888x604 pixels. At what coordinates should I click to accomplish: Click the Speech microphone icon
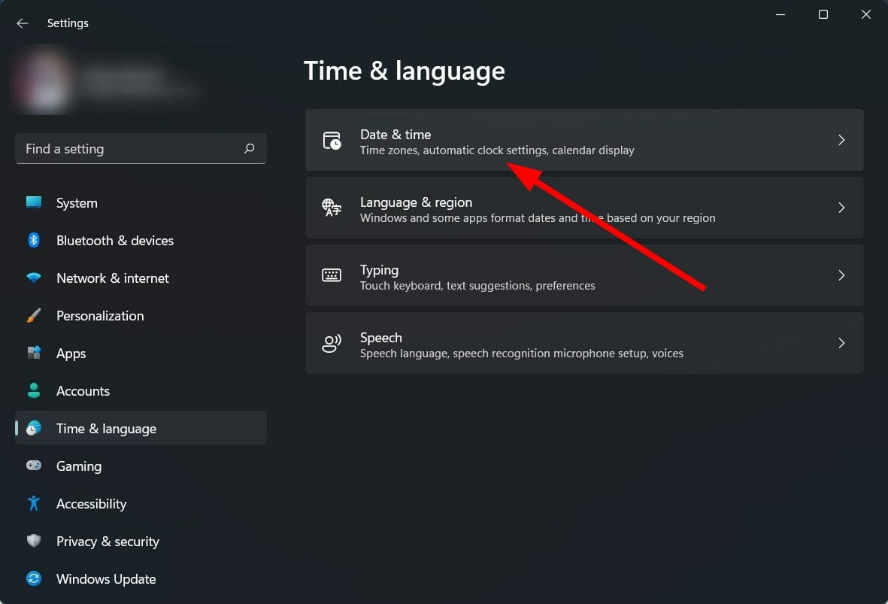click(332, 343)
